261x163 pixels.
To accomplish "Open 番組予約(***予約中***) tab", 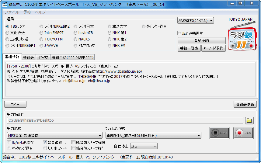I will tap(72, 57).
